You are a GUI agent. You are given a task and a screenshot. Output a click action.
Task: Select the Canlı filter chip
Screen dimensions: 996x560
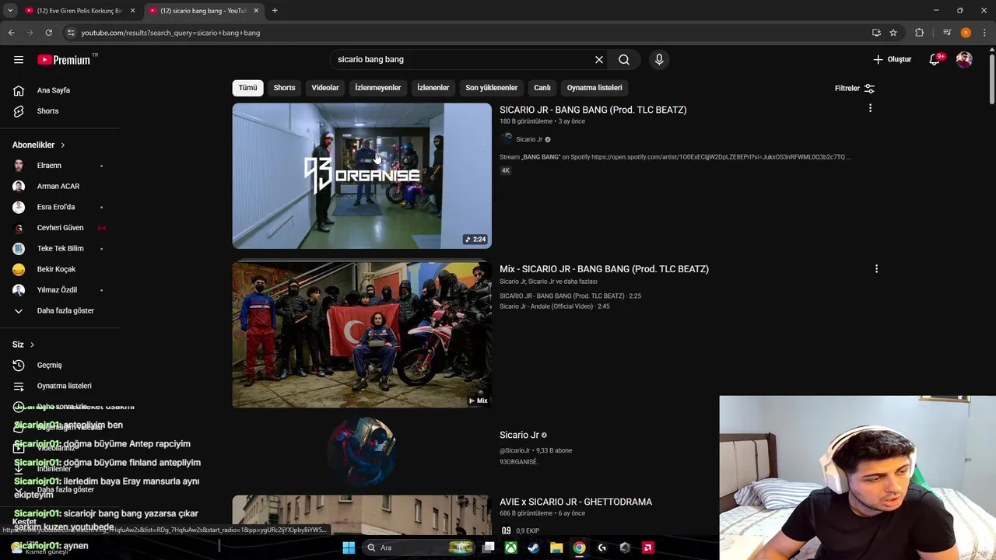pos(542,88)
